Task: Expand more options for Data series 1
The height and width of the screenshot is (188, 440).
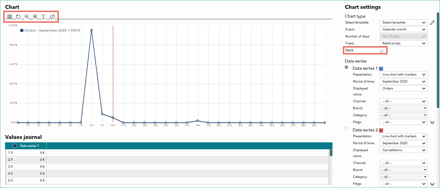Action: coord(432,122)
